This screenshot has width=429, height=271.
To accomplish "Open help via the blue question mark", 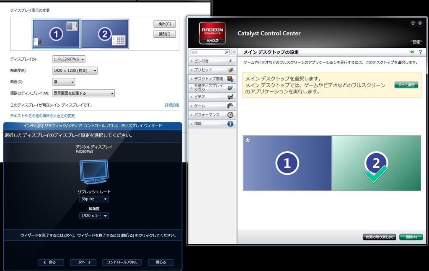I will pos(420,52).
